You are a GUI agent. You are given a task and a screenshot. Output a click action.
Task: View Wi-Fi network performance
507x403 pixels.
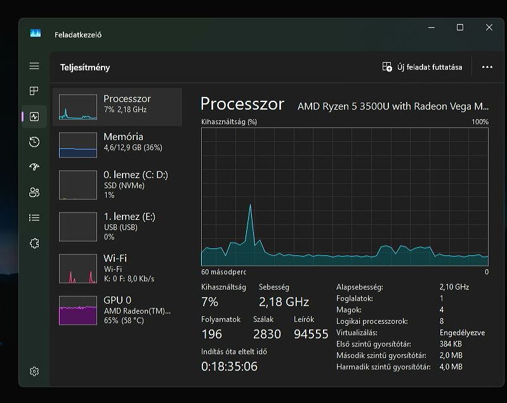point(117,268)
